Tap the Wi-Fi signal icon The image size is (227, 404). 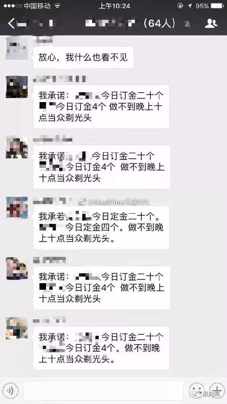click(57, 6)
